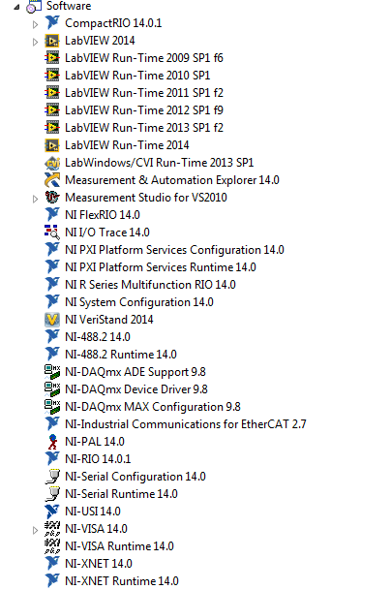
Task: Click NI PXI Platform Services Runtime icon
Action: pyautogui.click(x=52, y=267)
